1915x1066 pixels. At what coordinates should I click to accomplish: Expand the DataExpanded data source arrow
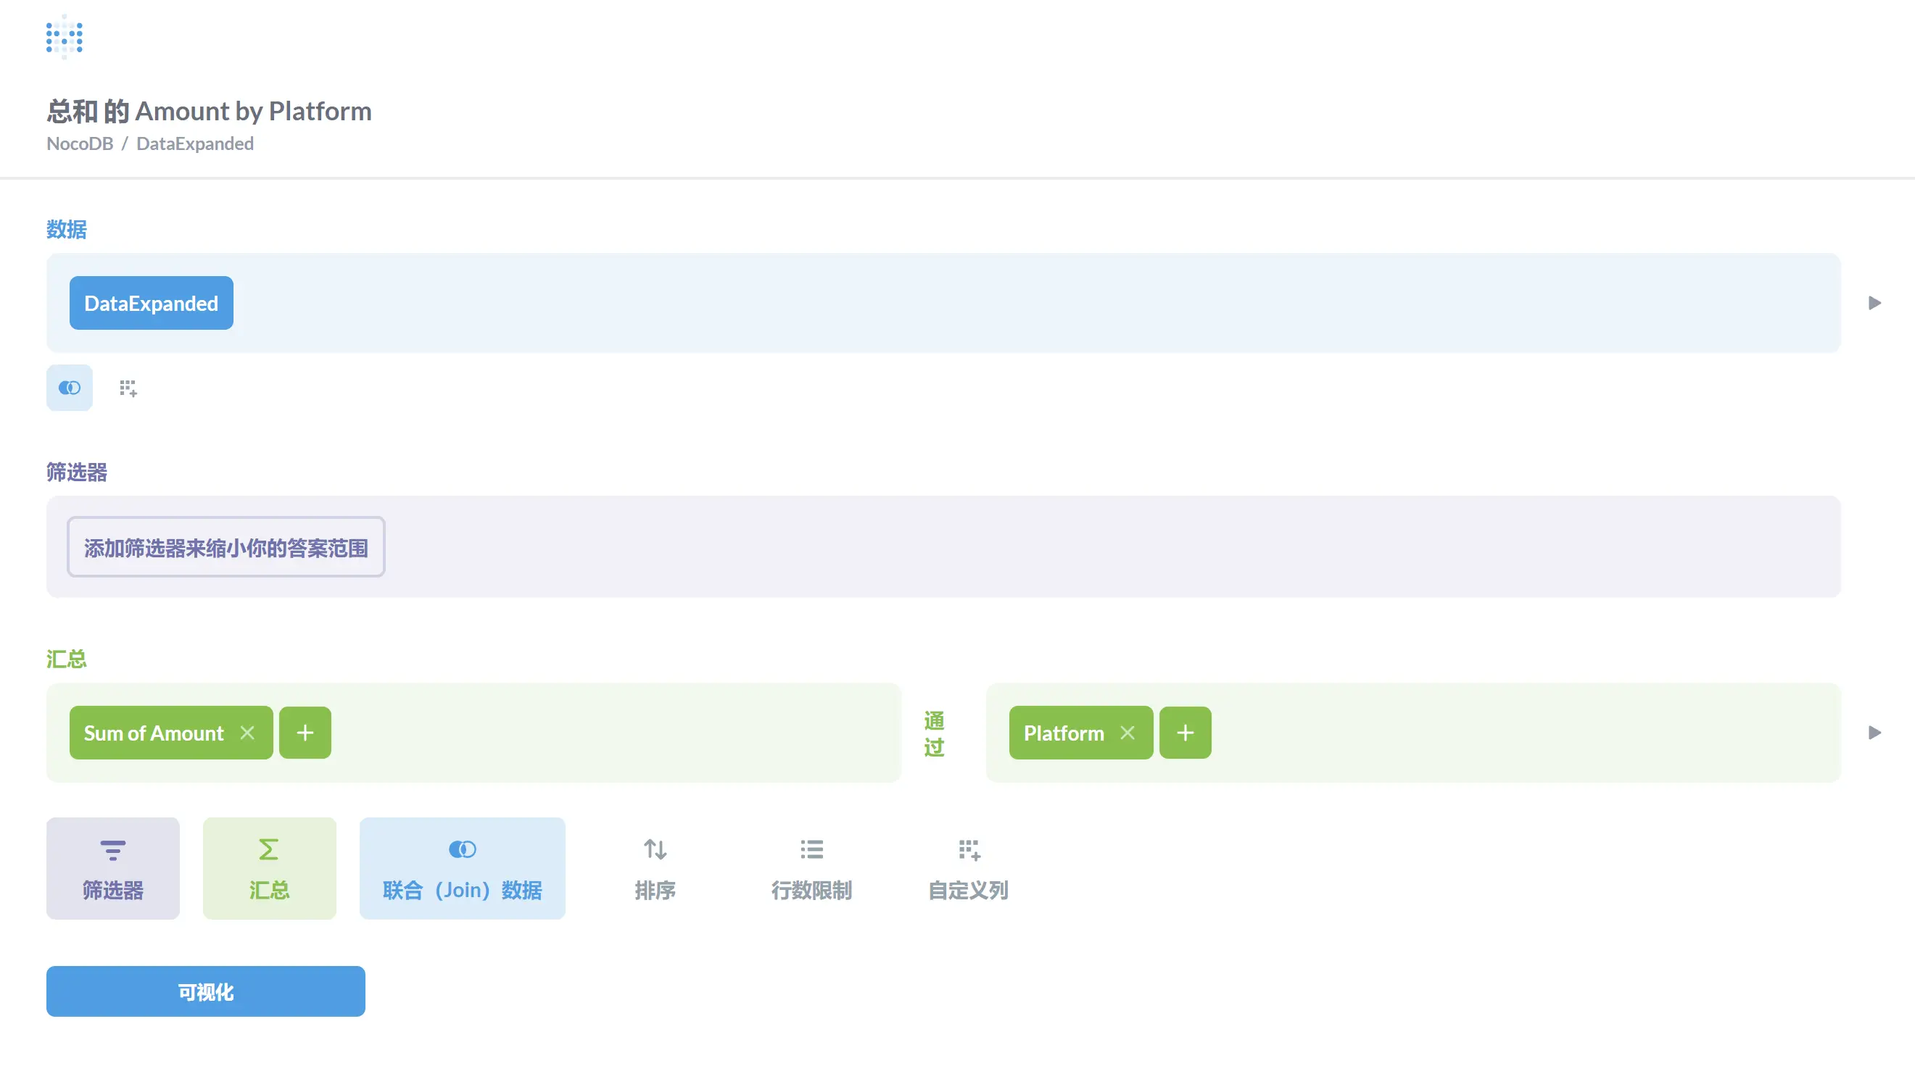(x=1874, y=303)
